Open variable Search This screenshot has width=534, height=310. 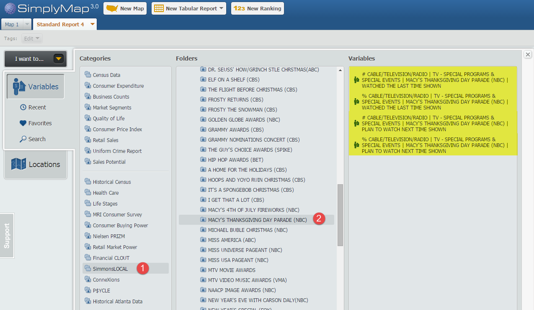click(33, 139)
